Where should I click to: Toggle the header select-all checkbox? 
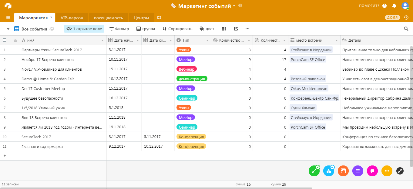[4, 40]
